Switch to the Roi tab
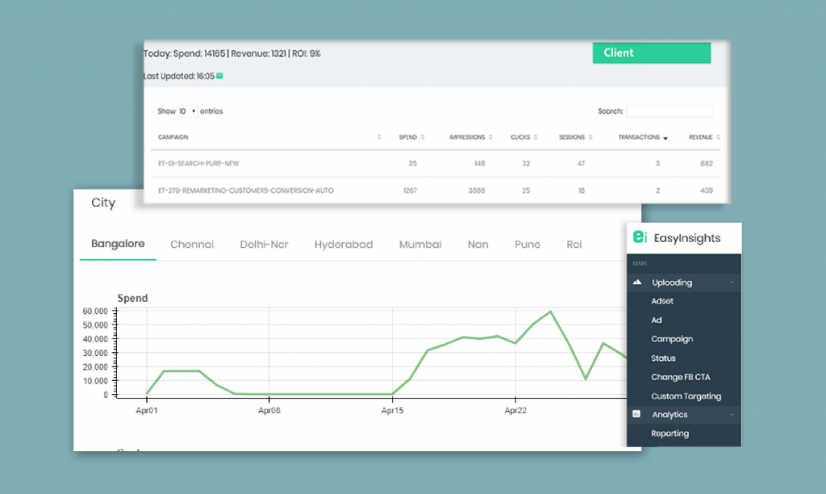This screenshot has width=826, height=494. click(574, 244)
